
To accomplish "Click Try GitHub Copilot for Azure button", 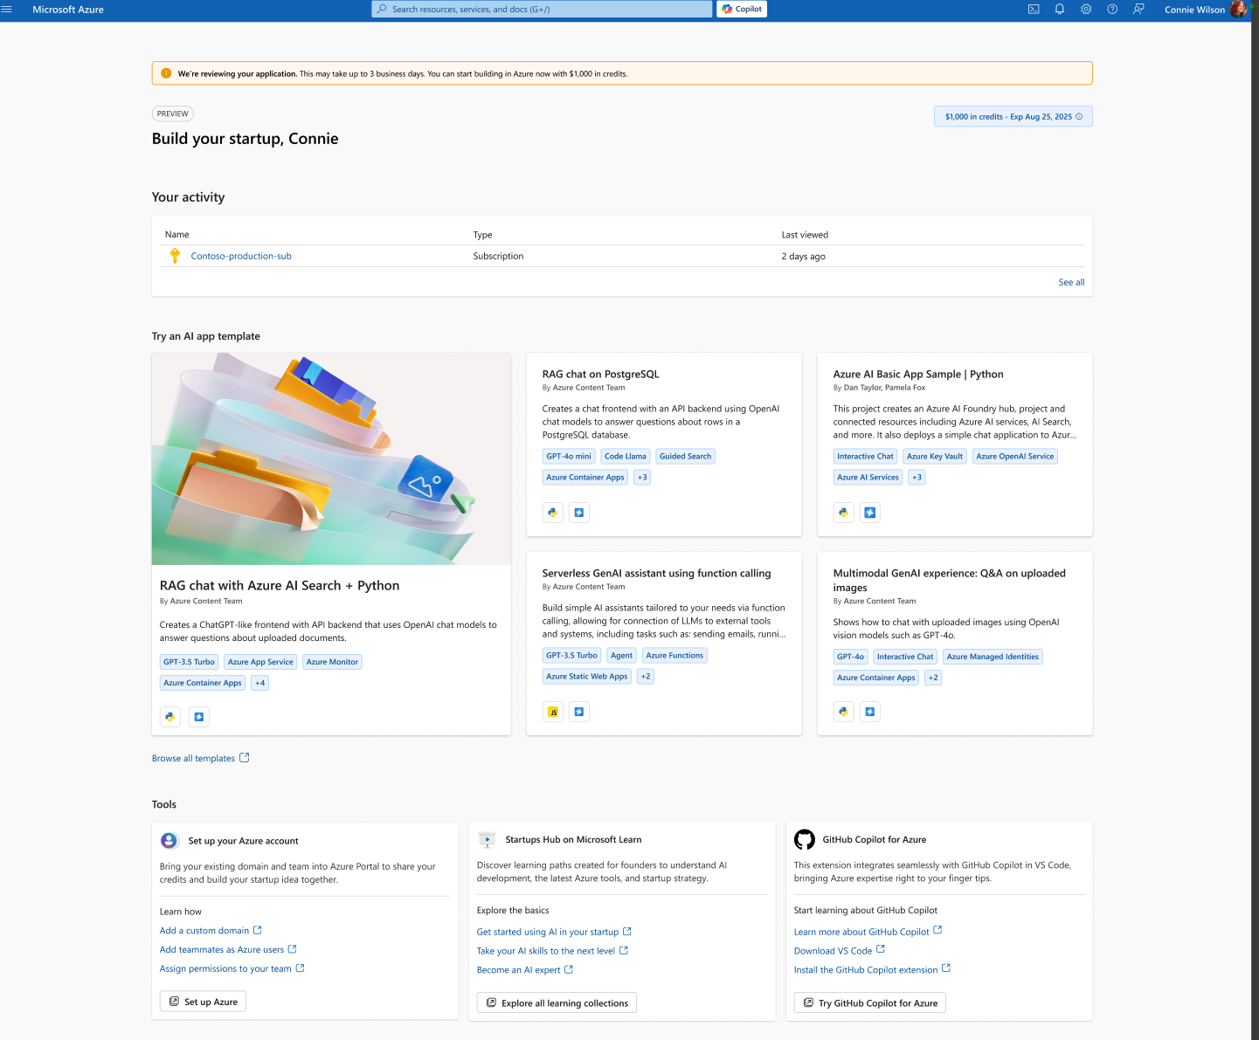I will pyautogui.click(x=869, y=1002).
